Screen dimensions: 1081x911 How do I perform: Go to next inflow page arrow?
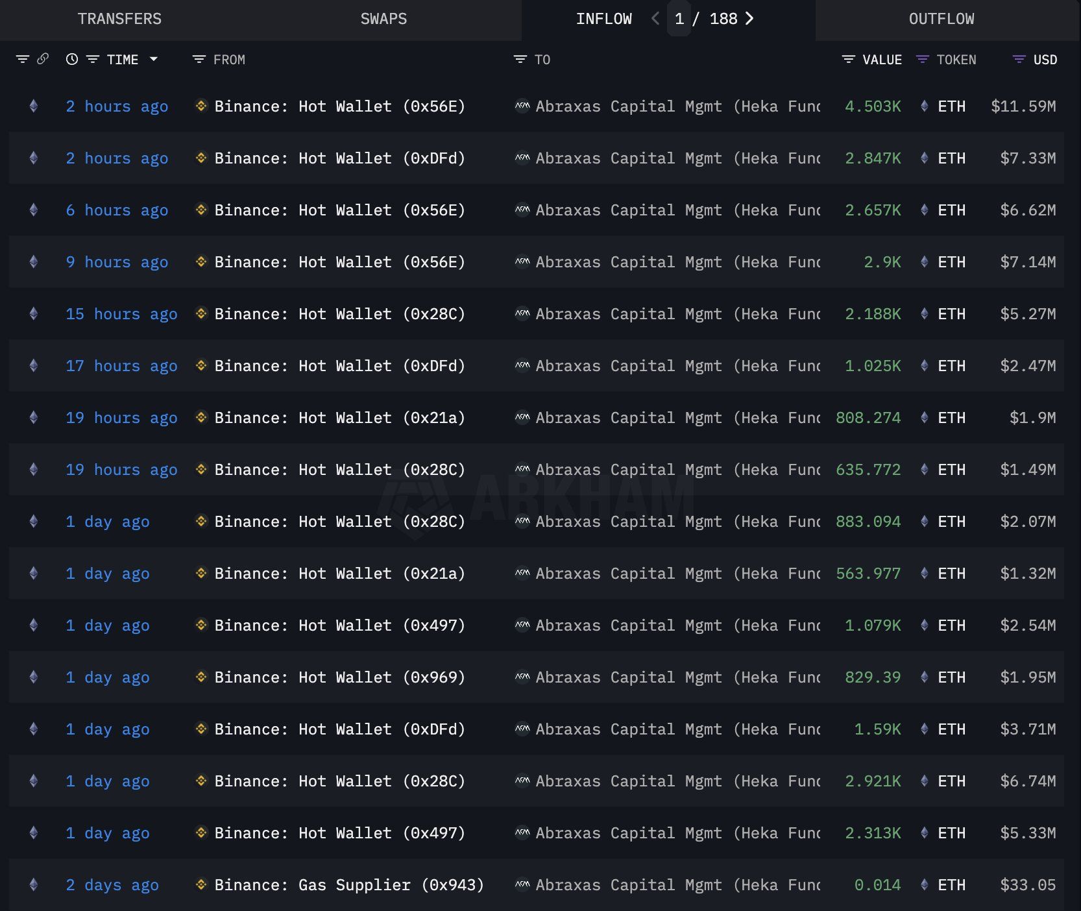point(749,19)
